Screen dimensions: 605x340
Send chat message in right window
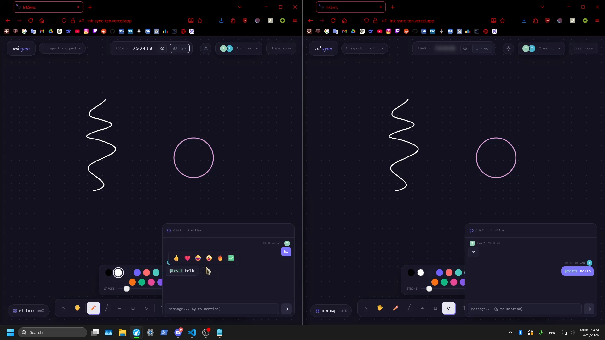pyautogui.click(x=589, y=309)
